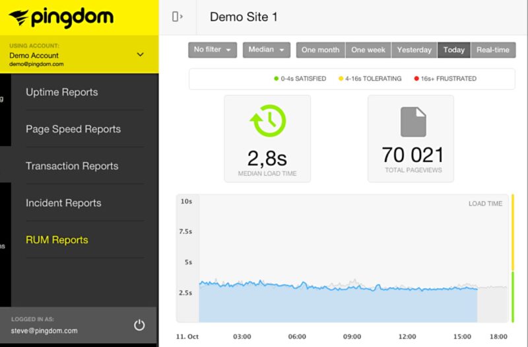Screen dimensions: 528x347
Task: Go to Transaction Reports
Action: tap(72, 167)
